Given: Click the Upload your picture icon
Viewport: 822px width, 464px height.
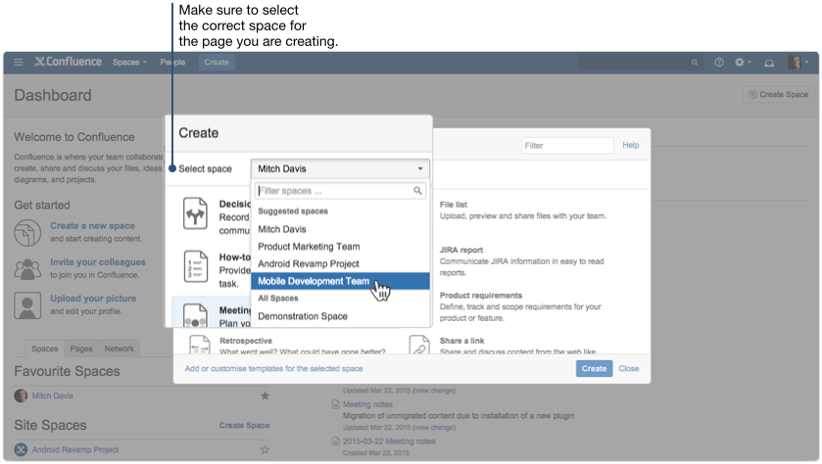Looking at the screenshot, I should tap(27, 305).
